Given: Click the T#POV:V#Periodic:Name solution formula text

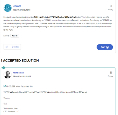Looking at the screenshot, I should [x=45, y=92].
